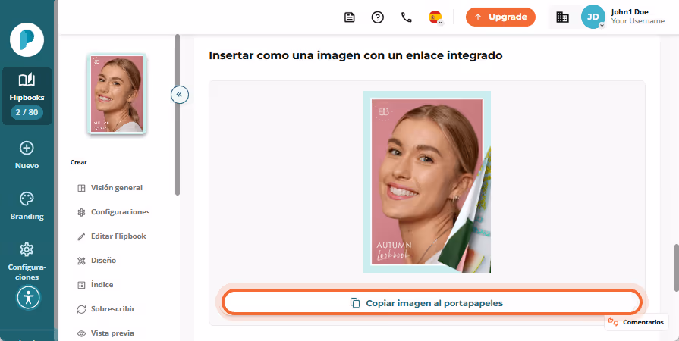Open Configuraciones gear in left sidebar

click(27, 250)
